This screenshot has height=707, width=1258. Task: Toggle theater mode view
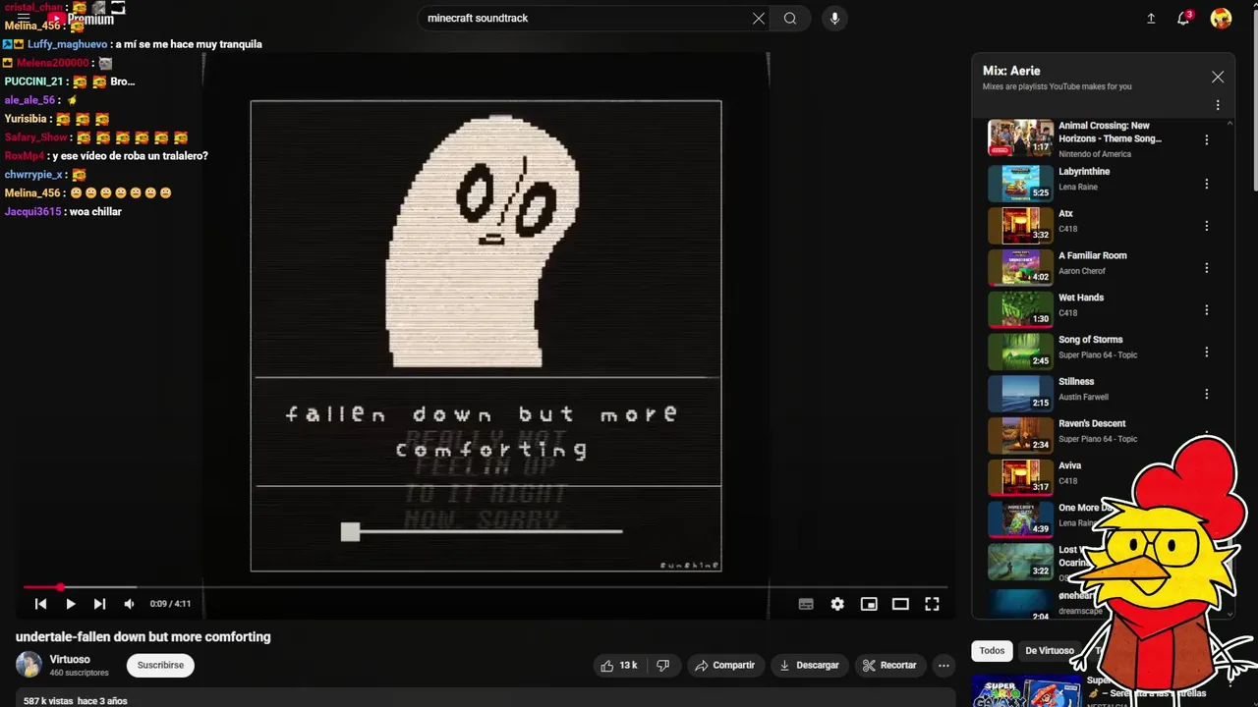click(x=900, y=604)
